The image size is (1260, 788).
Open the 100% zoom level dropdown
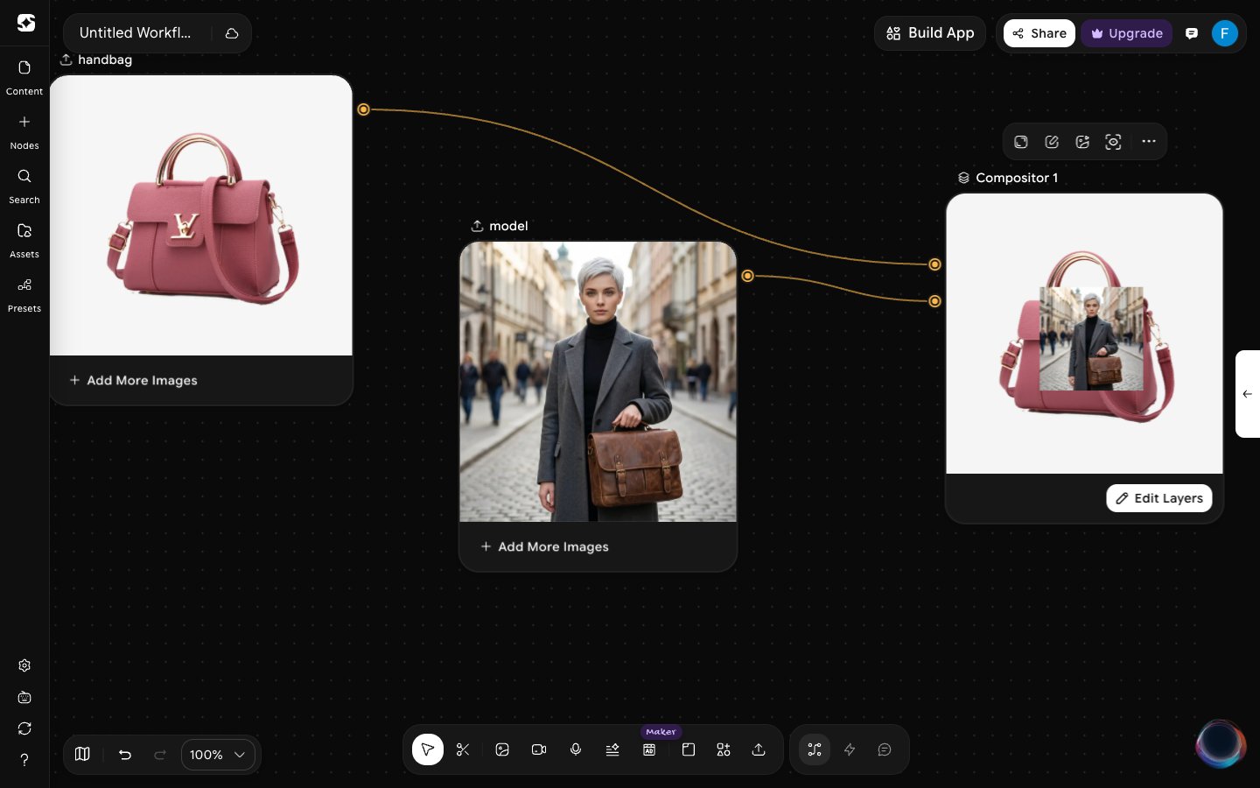pos(218,754)
